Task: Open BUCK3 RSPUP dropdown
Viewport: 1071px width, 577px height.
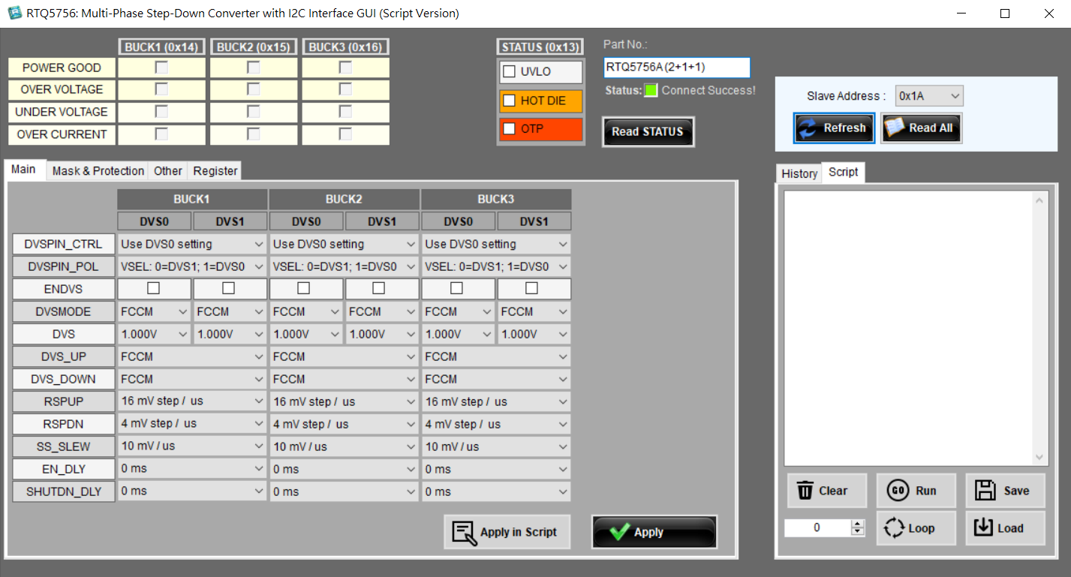Action: coord(495,401)
